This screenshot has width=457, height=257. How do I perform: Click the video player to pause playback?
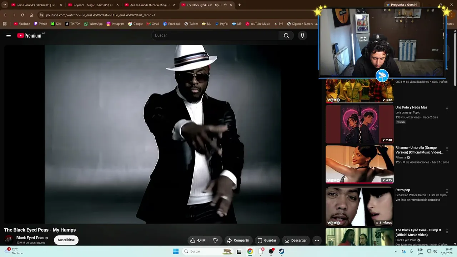[x=163, y=134]
